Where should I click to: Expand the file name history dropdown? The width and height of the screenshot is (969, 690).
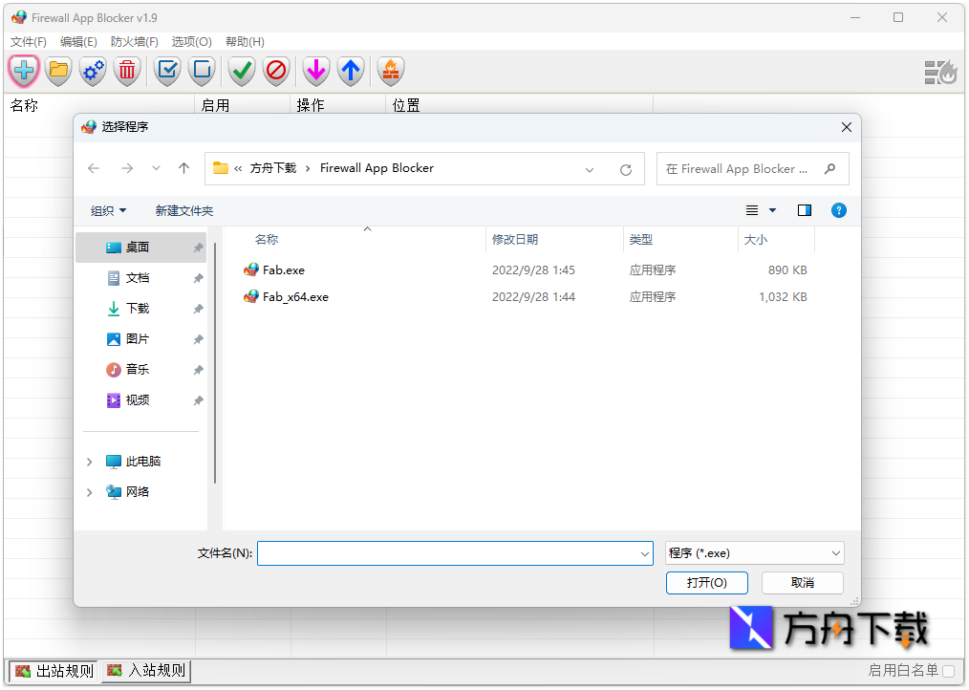tap(644, 553)
